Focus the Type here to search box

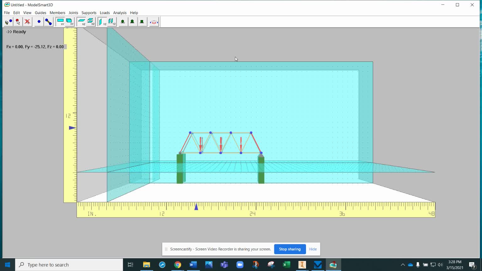[69, 265]
